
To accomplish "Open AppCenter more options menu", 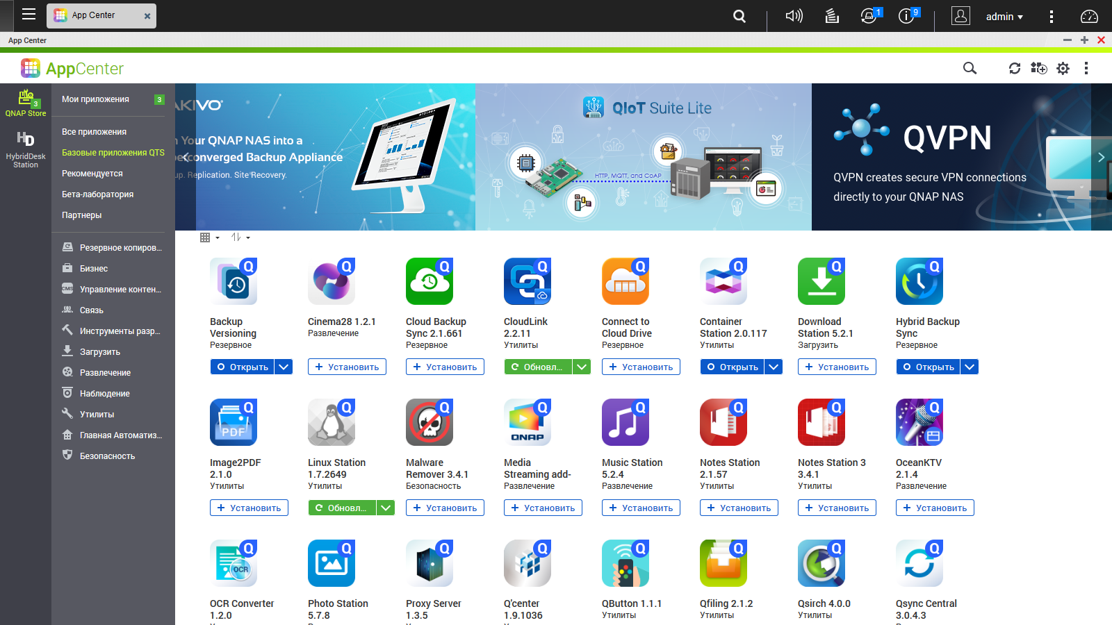I will tap(1086, 68).
